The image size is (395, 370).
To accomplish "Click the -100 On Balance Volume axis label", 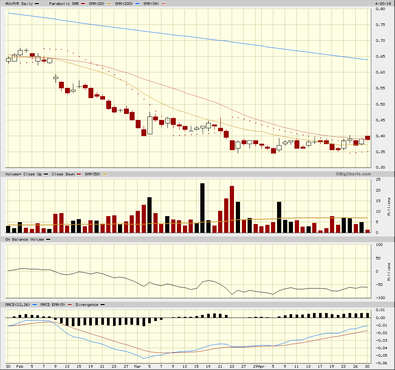I will point(380,298).
